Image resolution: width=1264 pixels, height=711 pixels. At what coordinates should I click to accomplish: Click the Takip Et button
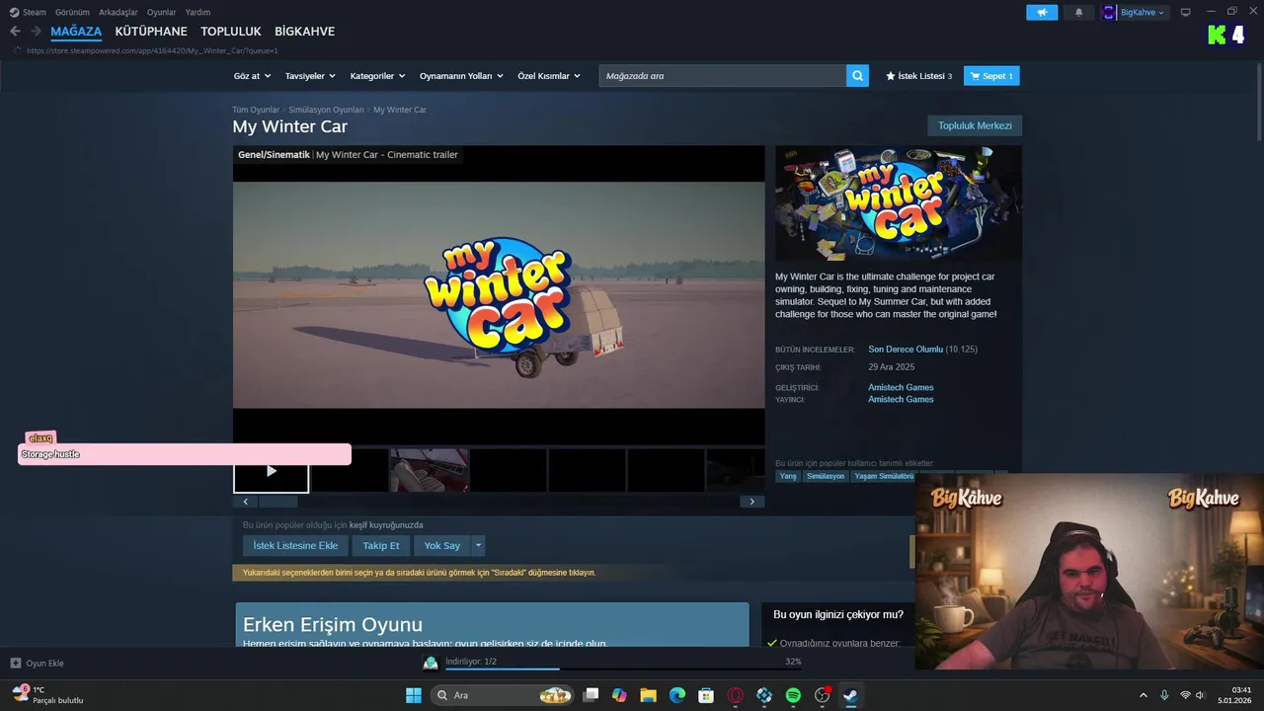[381, 545]
